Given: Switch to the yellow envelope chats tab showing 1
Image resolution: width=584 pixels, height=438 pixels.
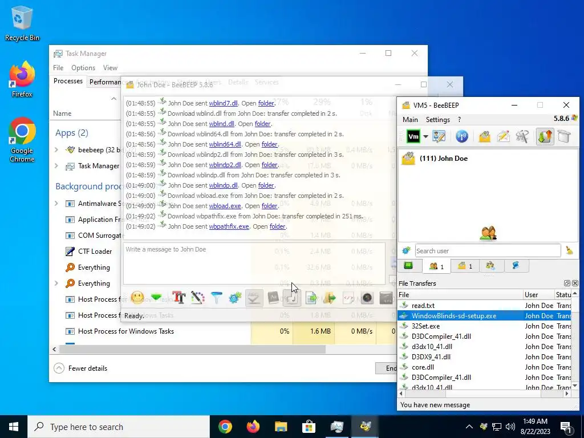Looking at the screenshot, I should point(465,266).
